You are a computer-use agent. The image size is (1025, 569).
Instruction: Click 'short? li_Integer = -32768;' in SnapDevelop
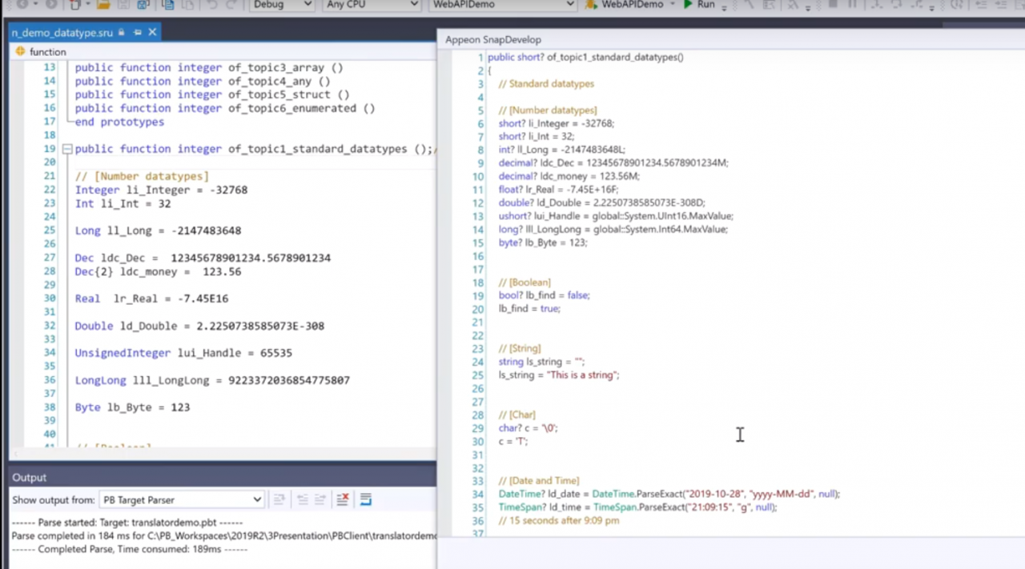[x=557, y=123]
